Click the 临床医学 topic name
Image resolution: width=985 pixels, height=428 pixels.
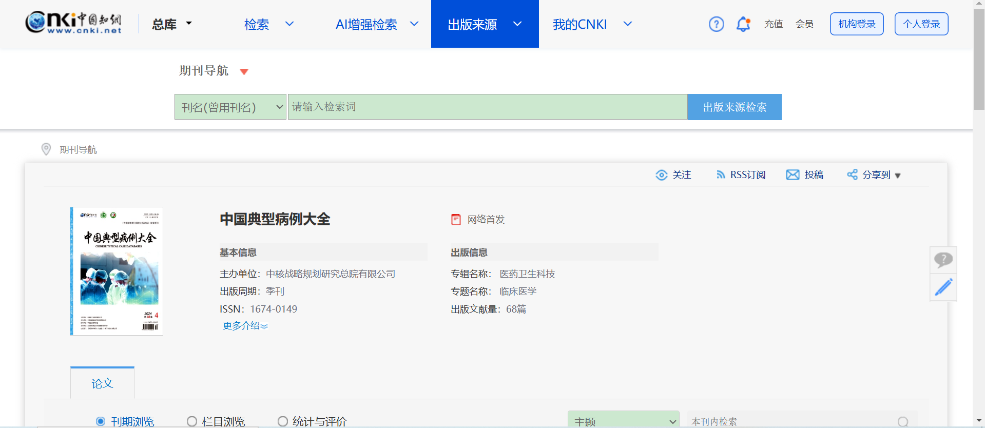(x=518, y=291)
